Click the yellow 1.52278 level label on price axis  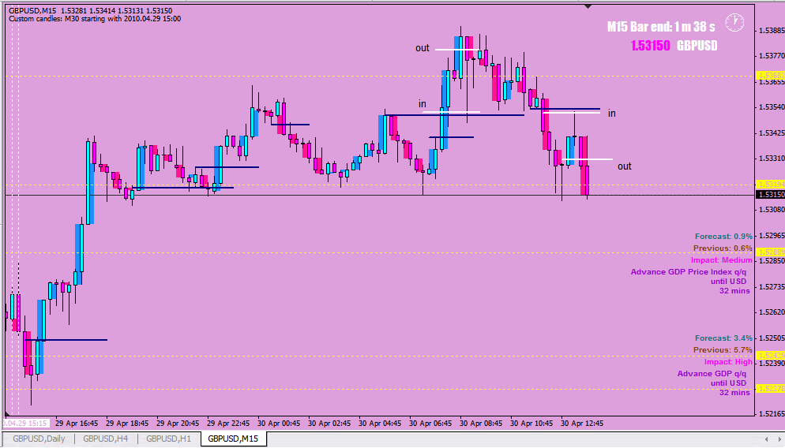770,389
